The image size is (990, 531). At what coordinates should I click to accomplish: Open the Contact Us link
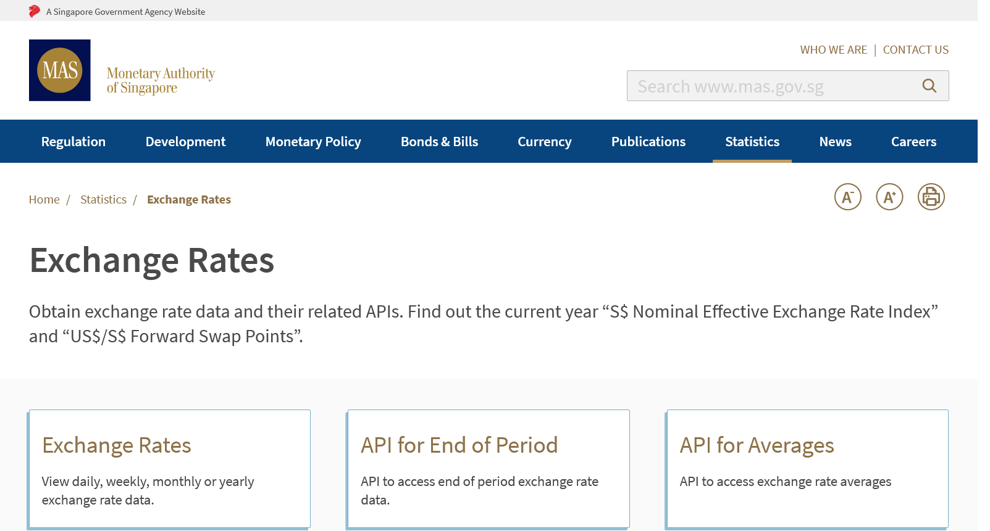pyautogui.click(x=915, y=50)
